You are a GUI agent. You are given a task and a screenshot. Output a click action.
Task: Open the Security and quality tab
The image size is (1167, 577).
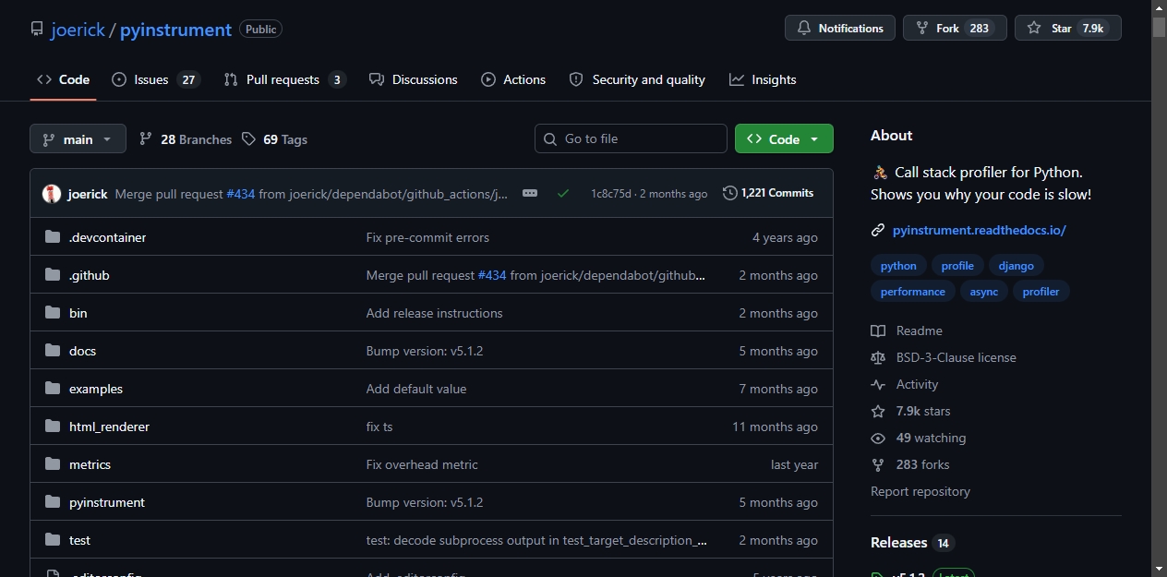(x=637, y=79)
